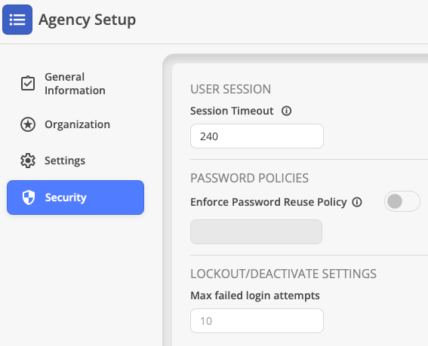The height and width of the screenshot is (346, 428).
Task: Open the blue list menu icon
Action: [17, 20]
